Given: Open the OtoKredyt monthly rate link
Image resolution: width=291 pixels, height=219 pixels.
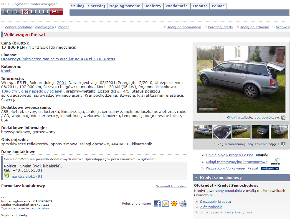Looking at the screenshot, I should pyautogui.click(x=58, y=59).
